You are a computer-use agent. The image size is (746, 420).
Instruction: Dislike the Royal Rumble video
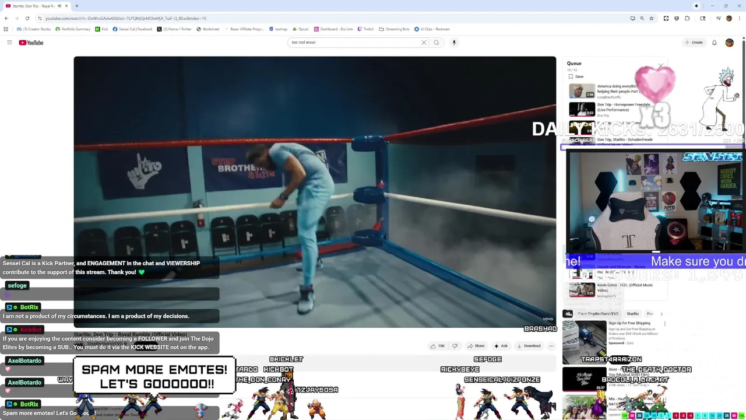[455, 346]
